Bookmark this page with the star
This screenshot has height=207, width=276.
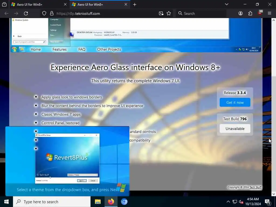click(x=169, y=13)
